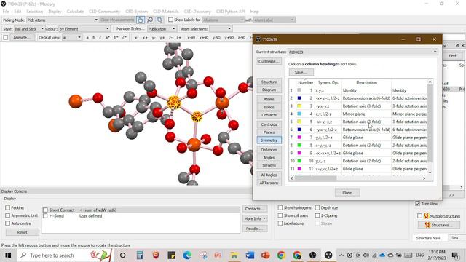This screenshot has height=262, width=466.
Task: View structure along the b axis
Action: coord(94,38)
